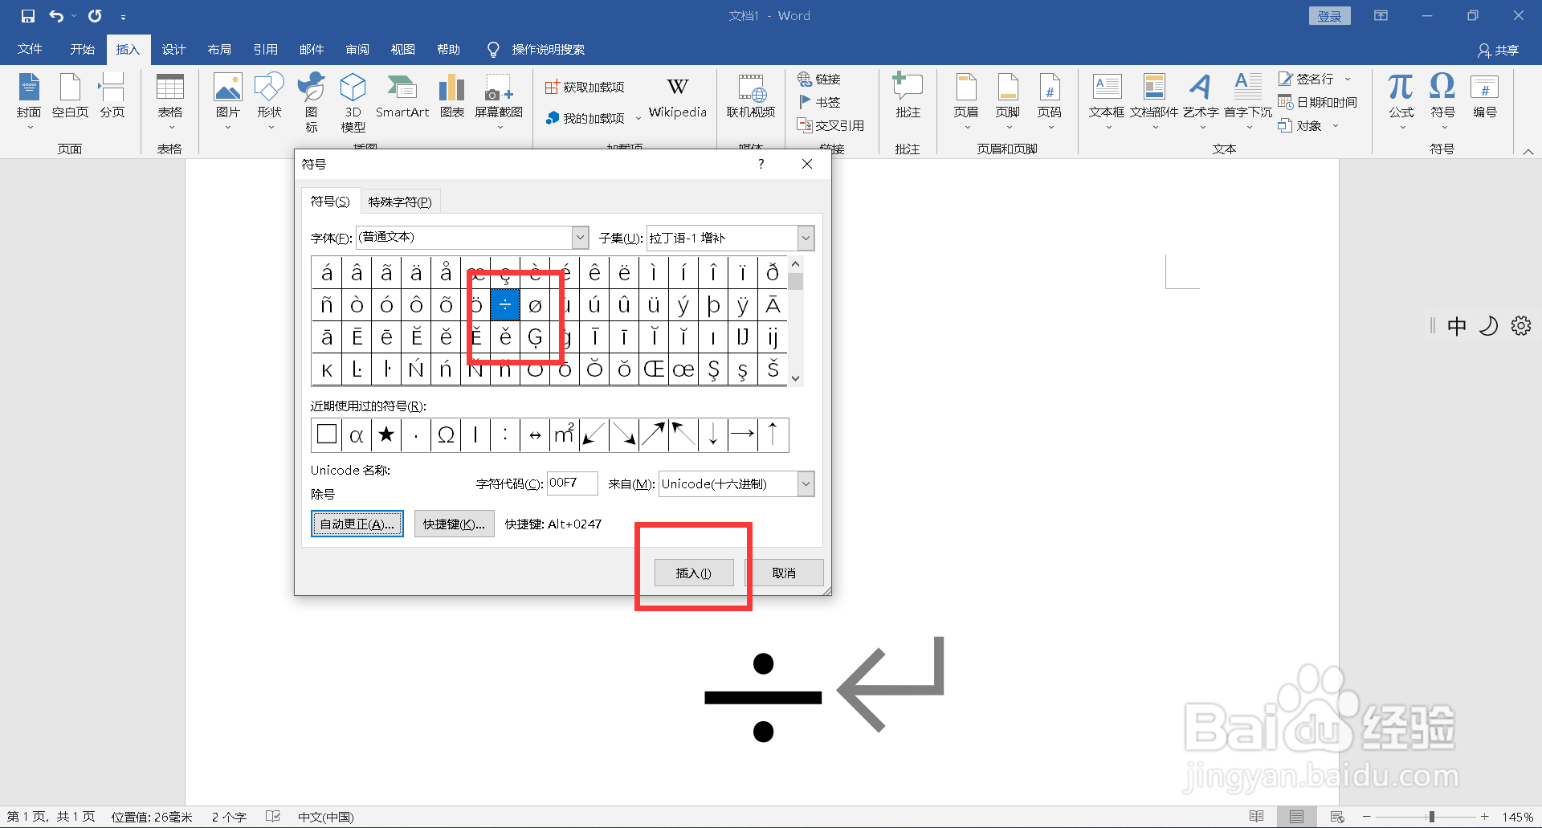1542x828 pixels.
Task: Click the Save icon in title bar
Action: click(x=28, y=16)
